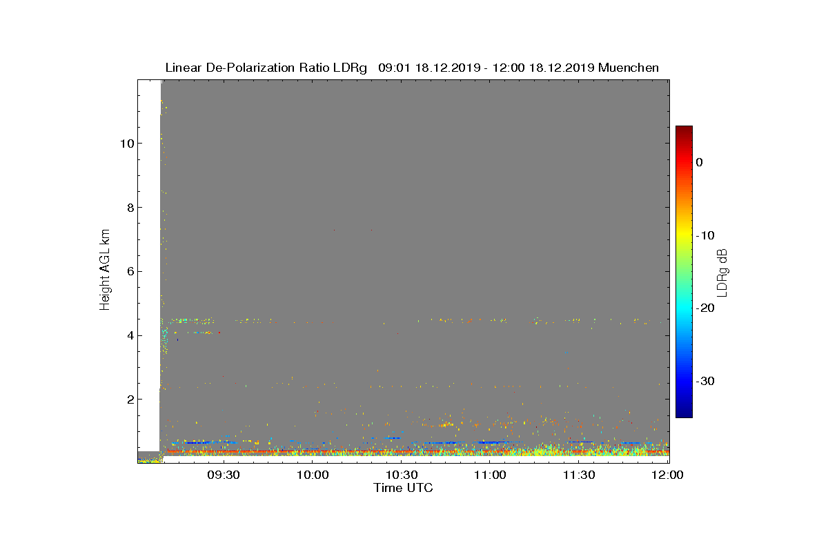Click the white no-data strip at plot start

tap(148, 266)
